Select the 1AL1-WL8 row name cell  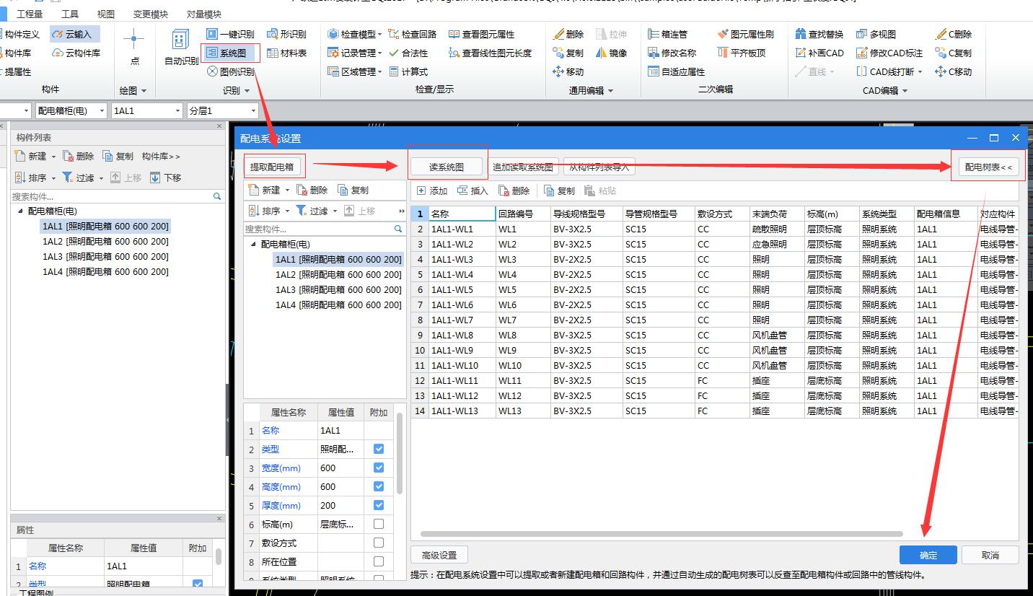(462, 335)
